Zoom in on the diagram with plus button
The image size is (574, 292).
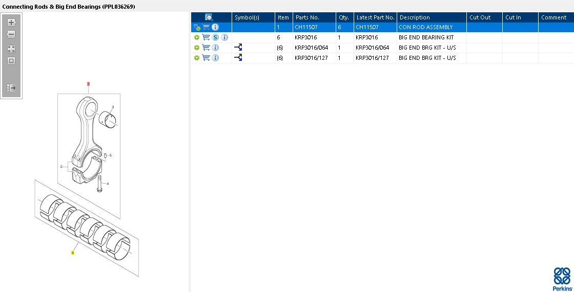[x=11, y=23]
